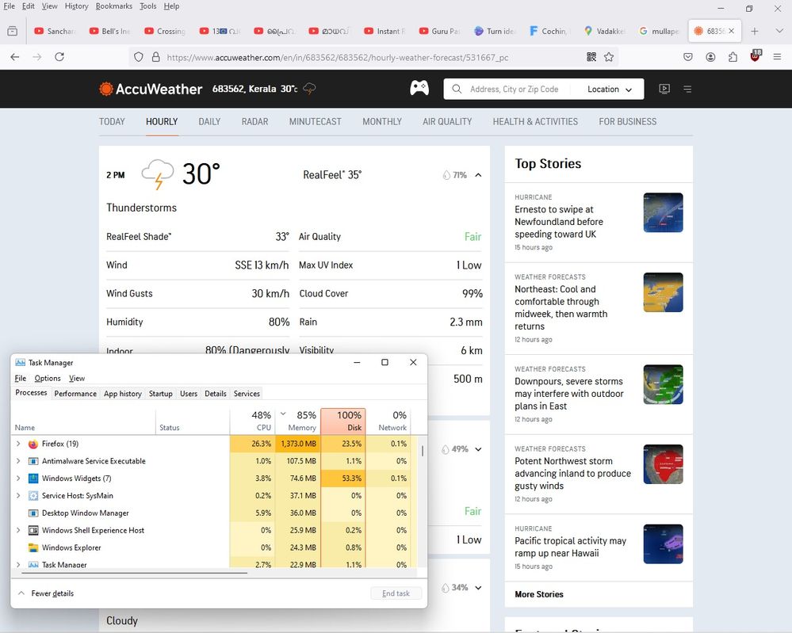Collapse the 2 PM forecast details
The height and width of the screenshot is (633, 792).
pyautogui.click(x=478, y=175)
